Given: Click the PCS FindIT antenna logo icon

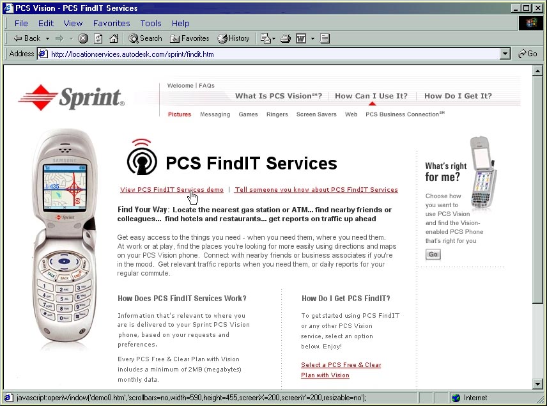Looking at the screenshot, I should [142, 157].
